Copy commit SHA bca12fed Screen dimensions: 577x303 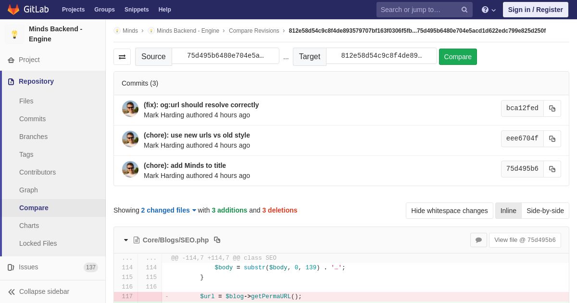[x=552, y=109]
